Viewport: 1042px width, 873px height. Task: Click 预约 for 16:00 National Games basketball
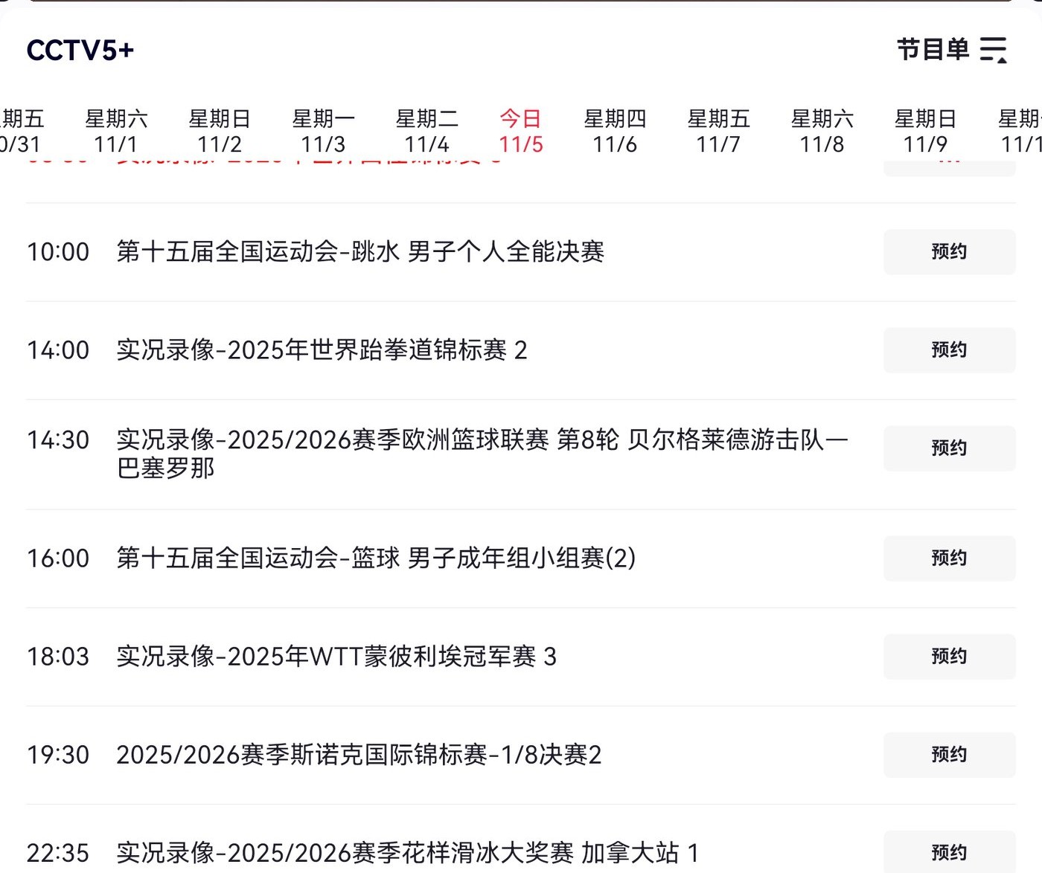point(949,558)
